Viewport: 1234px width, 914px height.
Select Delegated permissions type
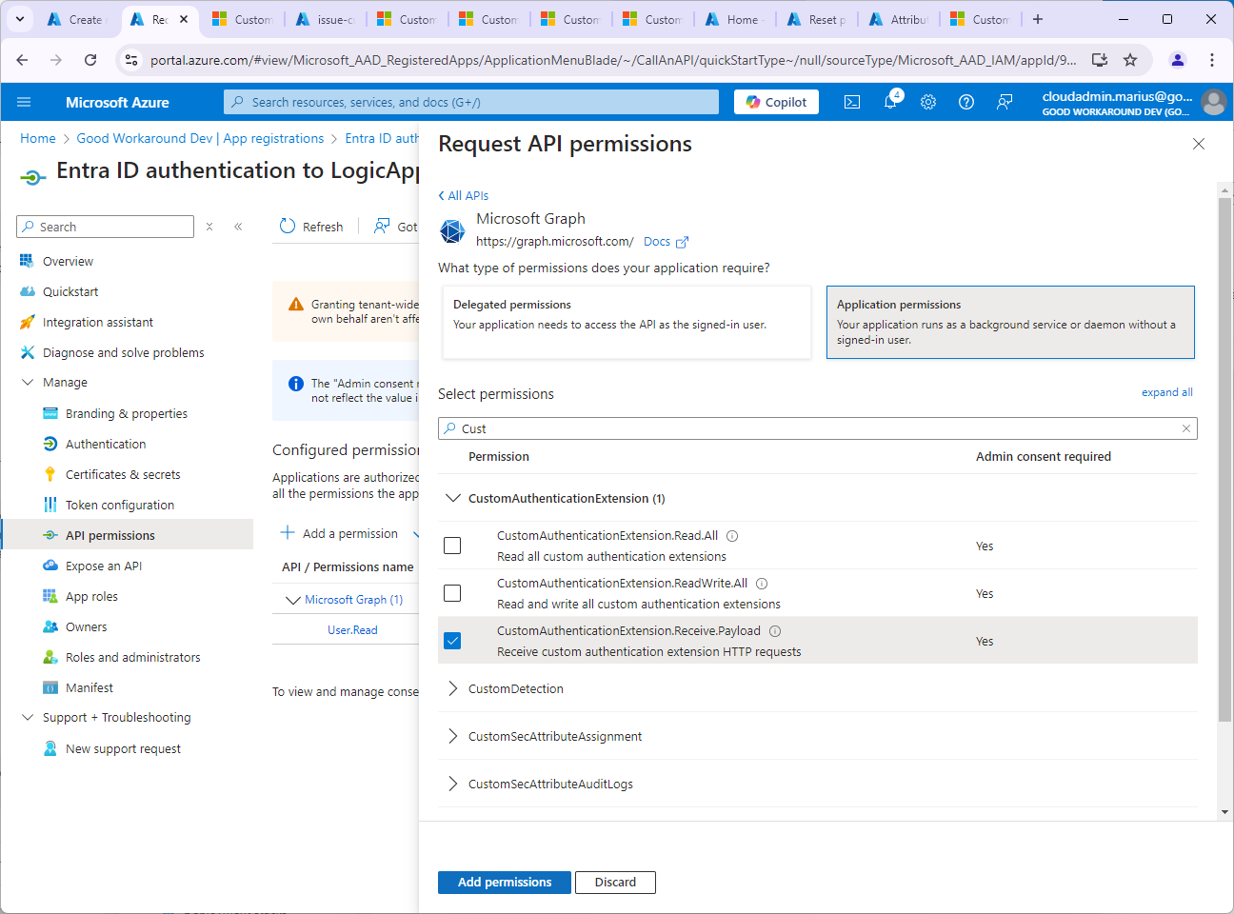(x=627, y=322)
